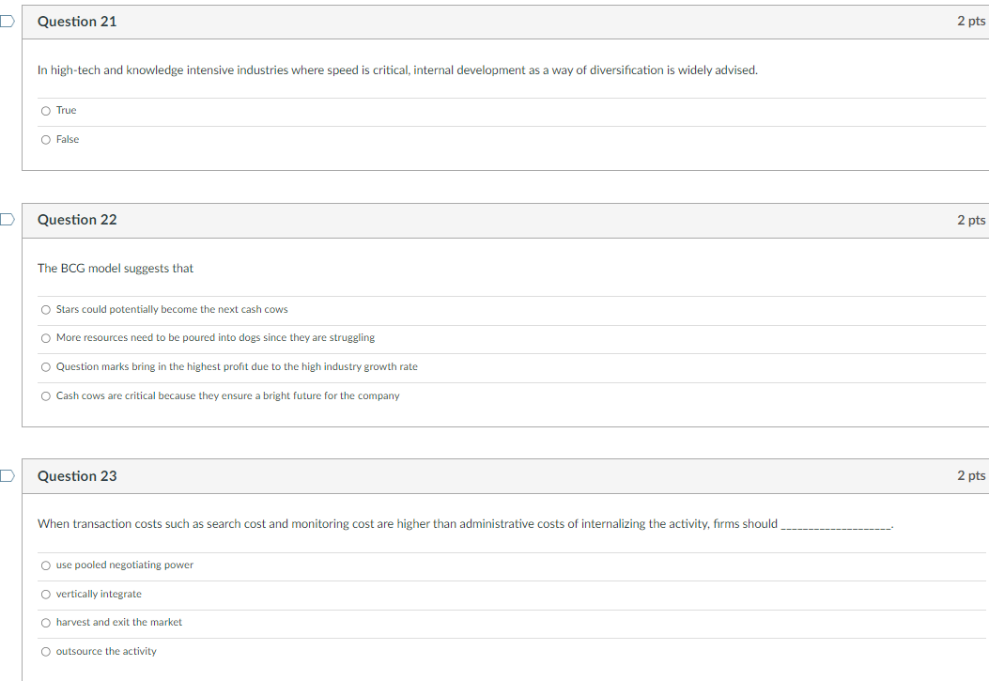Click the '2 pts' label of Question 23
This screenshot has height=681, width=989.
971,475
